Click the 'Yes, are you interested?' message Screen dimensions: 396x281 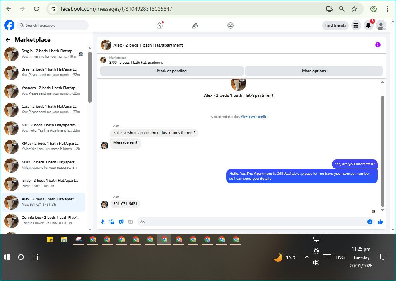click(x=355, y=164)
